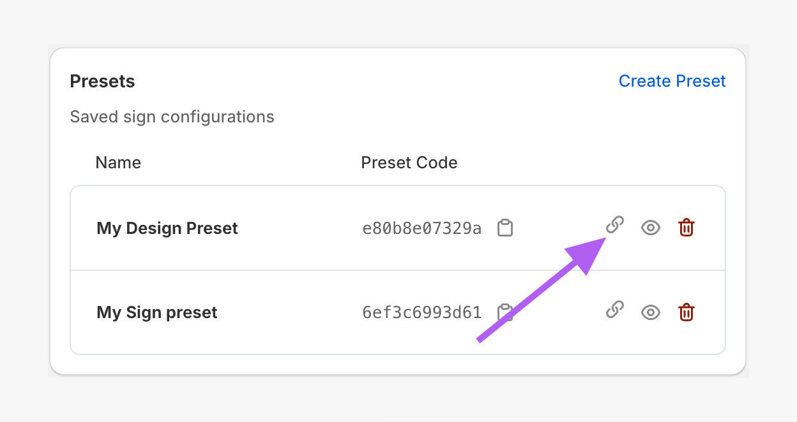The height and width of the screenshot is (422, 797).
Task: Delete the My Design Preset entry
Action: pyautogui.click(x=686, y=227)
